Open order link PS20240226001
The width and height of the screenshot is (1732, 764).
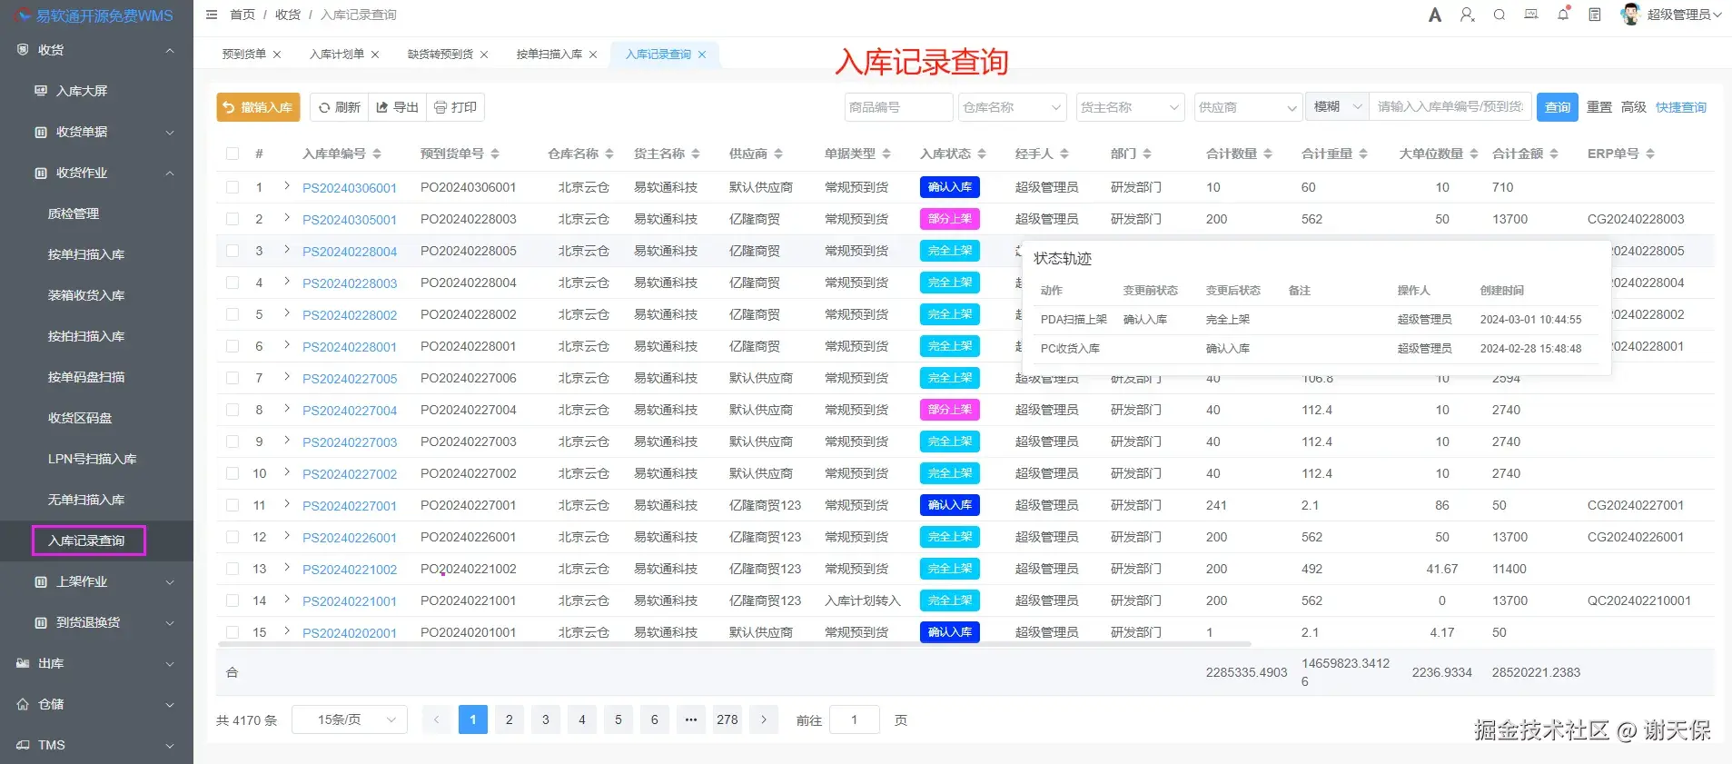point(350,538)
